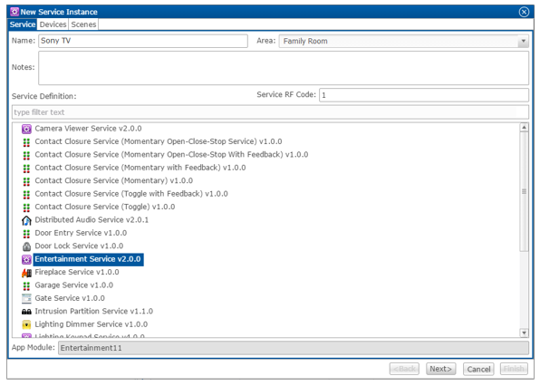Click the Cancel button
The height and width of the screenshot is (386, 540).
pos(478,369)
